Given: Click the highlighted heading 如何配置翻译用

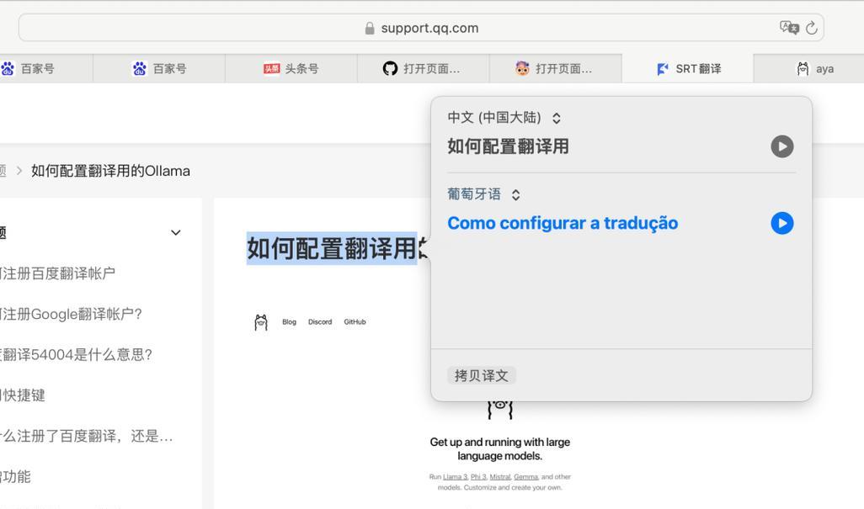Looking at the screenshot, I should pyautogui.click(x=332, y=248).
